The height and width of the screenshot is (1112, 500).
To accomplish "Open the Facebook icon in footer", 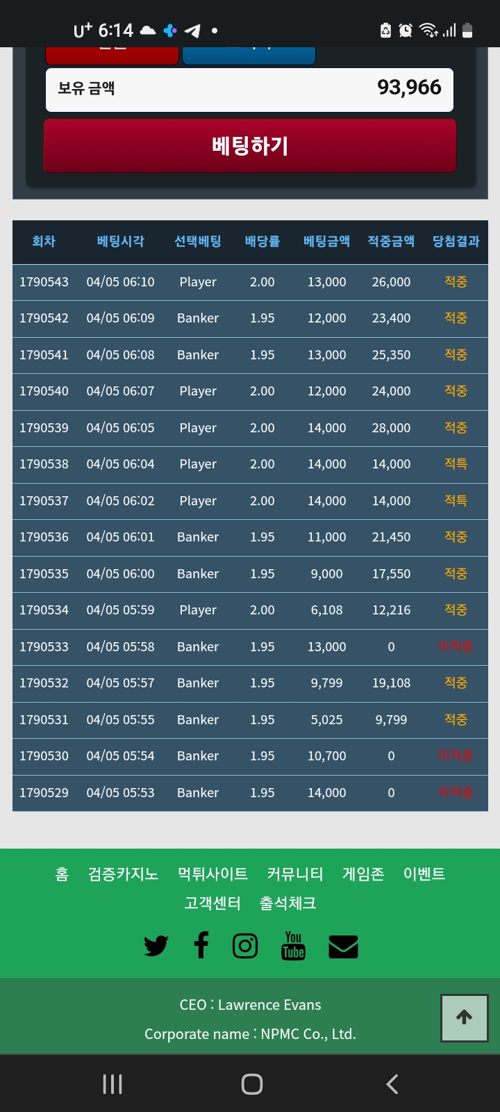I will 201,945.
